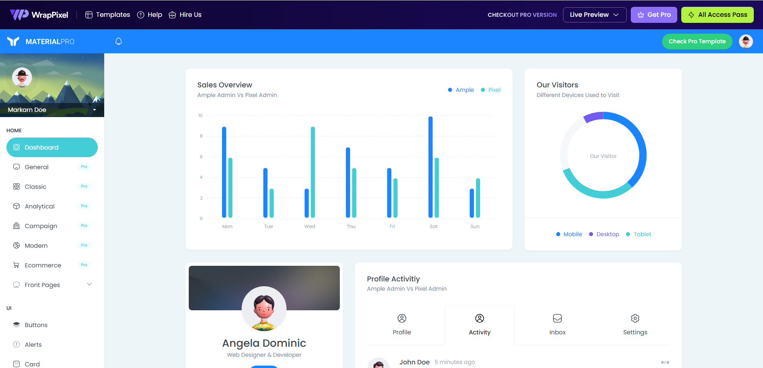
Task: Click the Ecommerce cart icon
Action: click(16, 265)
